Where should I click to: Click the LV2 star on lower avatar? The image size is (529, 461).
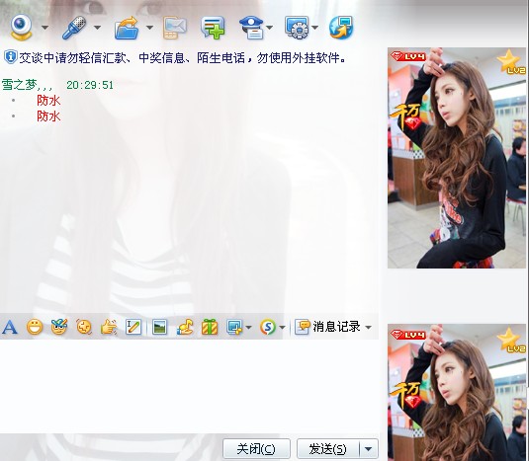pos(511,341)
